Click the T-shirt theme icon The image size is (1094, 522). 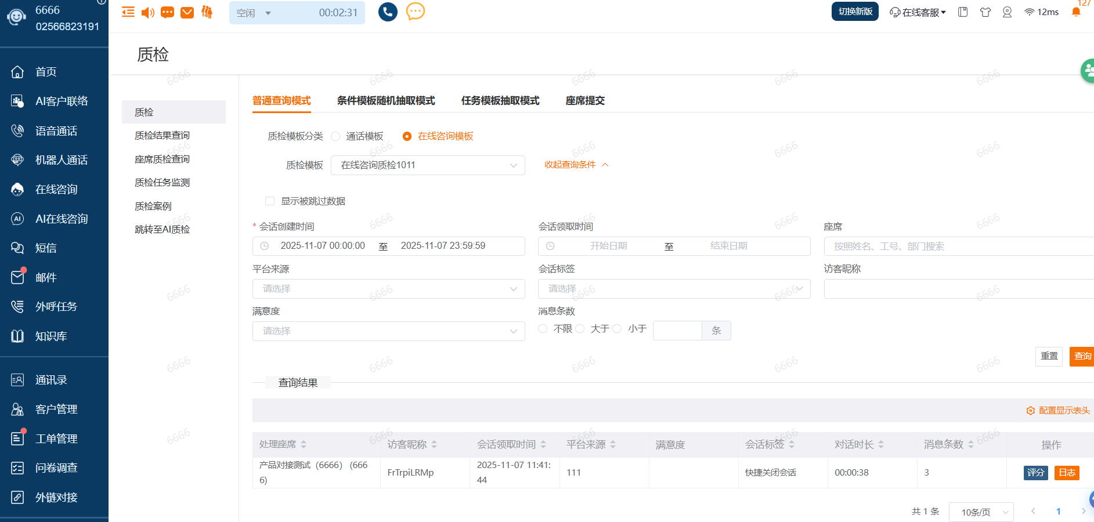click(x=985, y=12)
